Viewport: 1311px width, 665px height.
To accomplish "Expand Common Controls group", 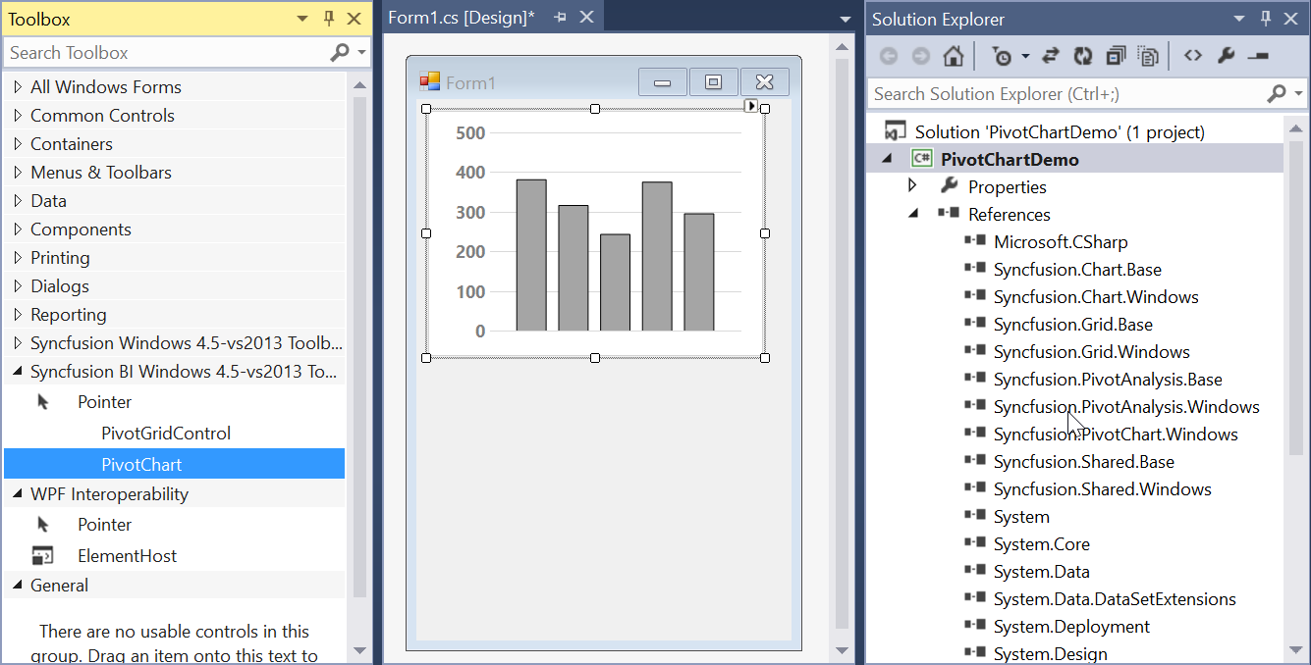I will click(x=18, y=116).
